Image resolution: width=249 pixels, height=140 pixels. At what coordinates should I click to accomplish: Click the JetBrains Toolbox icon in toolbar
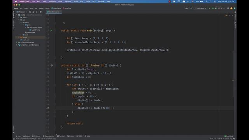click(234, 8)
